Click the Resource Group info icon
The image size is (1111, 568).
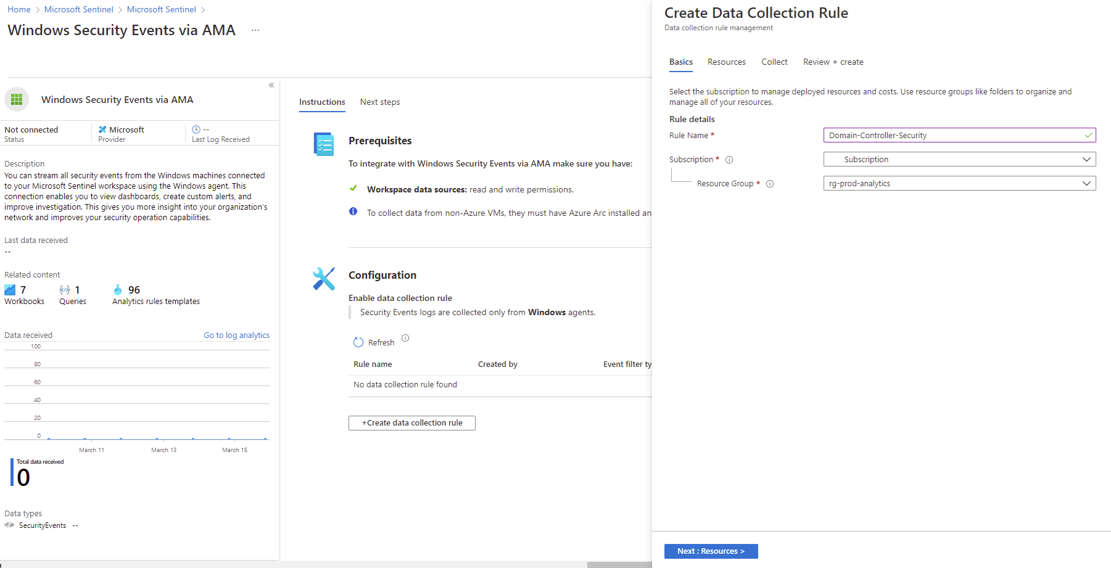(770, 184)
